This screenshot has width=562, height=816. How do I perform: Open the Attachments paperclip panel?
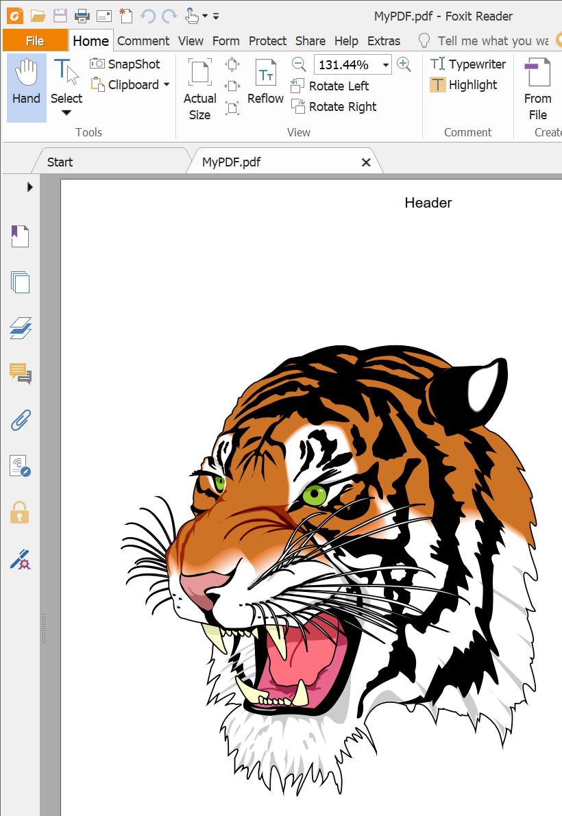[20, 420]
